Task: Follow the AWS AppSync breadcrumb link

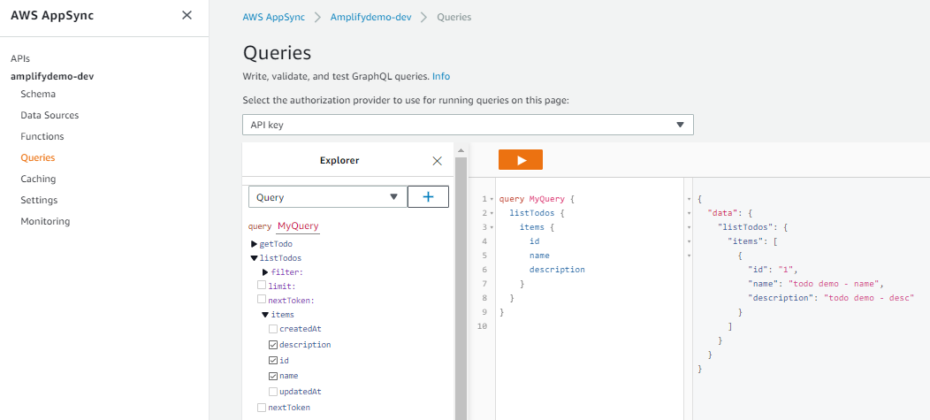Action: [273, 17]
